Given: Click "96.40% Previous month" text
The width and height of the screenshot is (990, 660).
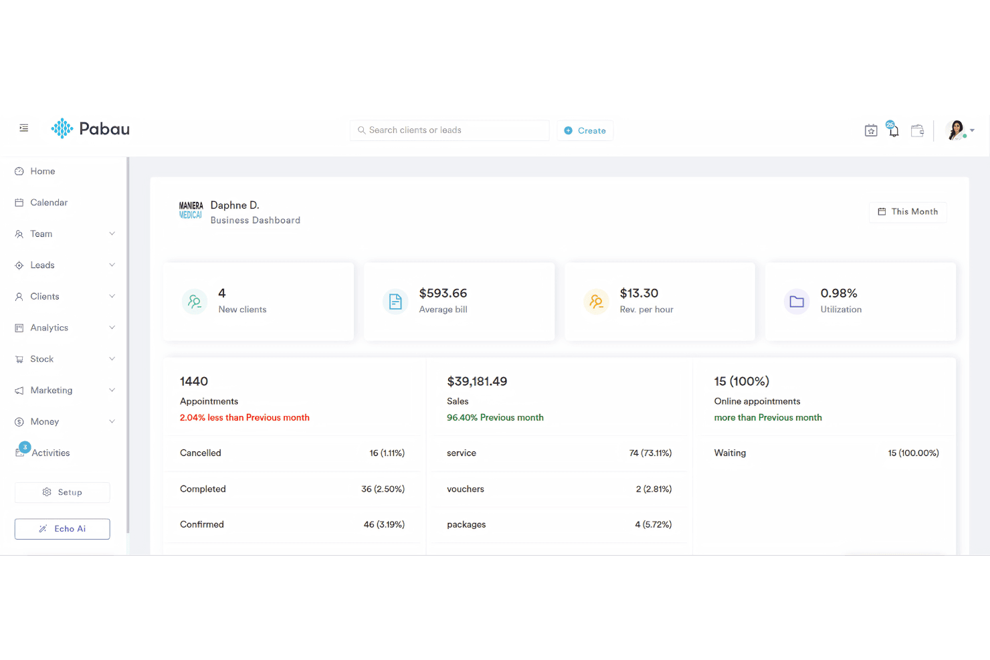Looking at the screenshot, I should point(495,417).
